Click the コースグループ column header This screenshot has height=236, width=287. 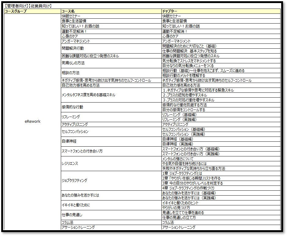15,11
